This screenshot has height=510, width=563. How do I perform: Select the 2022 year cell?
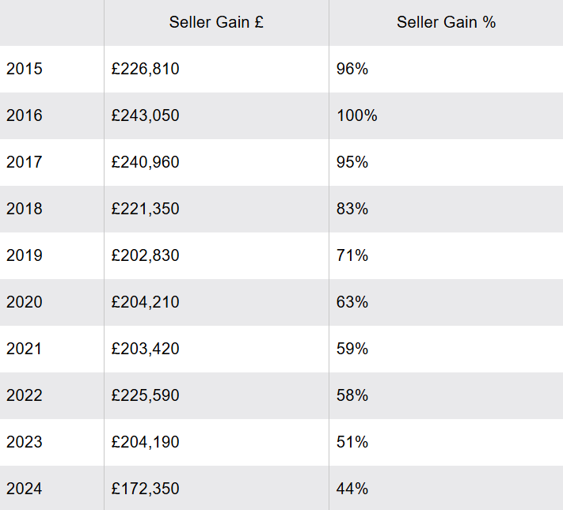(x=25, y=395)
